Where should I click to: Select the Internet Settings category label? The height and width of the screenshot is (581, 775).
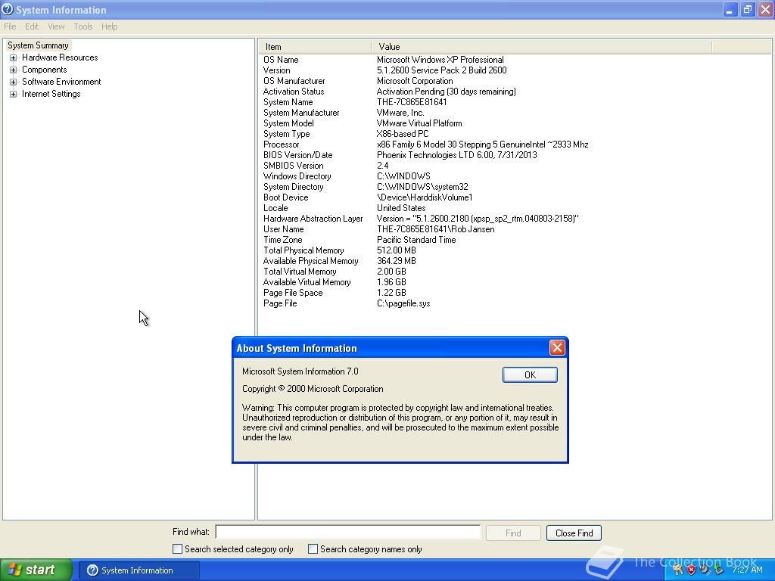pyautogui.click(x=51, y=94)
